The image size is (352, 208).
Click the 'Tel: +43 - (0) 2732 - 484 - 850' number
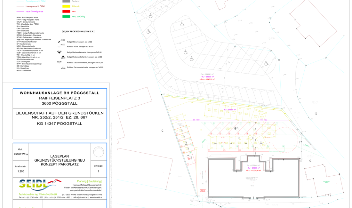[31, 197]
